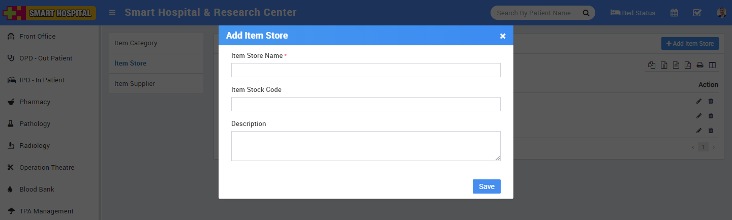Export the table to Excel
This screenshot has height=220, width=732.
(664, 65)
